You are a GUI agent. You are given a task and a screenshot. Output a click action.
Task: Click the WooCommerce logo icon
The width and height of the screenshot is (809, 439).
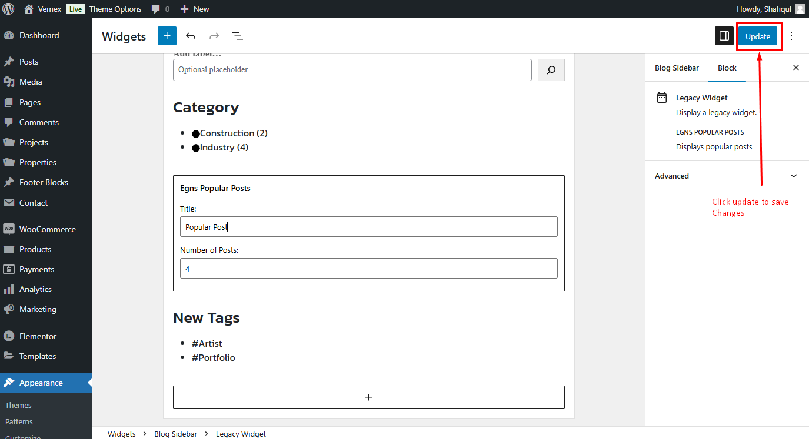9,229
